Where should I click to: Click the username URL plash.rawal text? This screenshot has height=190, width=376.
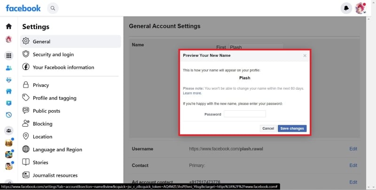pyautogui.click(x=226, y=149)
